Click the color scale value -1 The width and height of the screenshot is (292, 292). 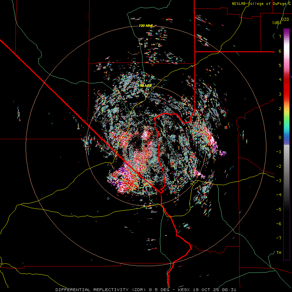279,152
